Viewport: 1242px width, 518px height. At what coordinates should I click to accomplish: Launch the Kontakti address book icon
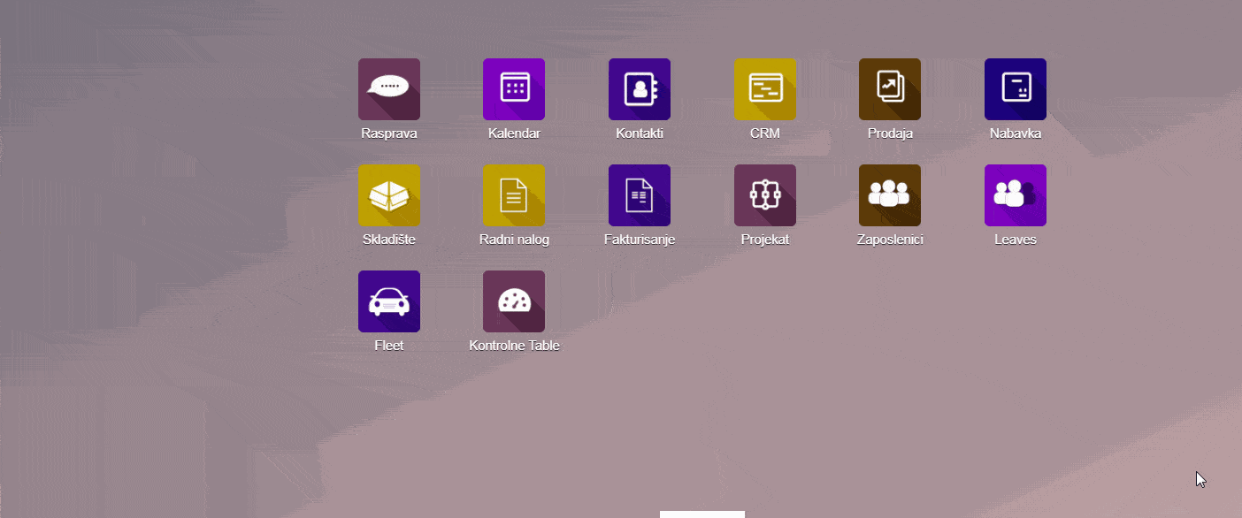pos(640,89)
